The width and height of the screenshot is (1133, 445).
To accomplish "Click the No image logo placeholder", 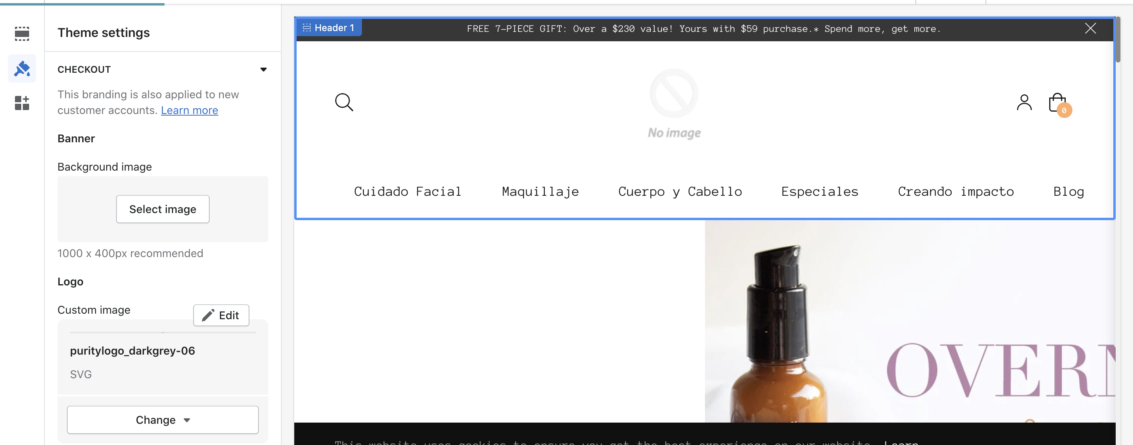I will tap(674, 104).
